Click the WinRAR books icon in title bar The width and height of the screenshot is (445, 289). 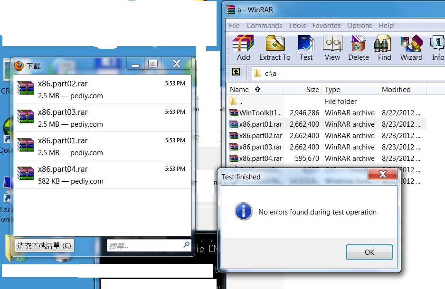click(x=230, y=9)
